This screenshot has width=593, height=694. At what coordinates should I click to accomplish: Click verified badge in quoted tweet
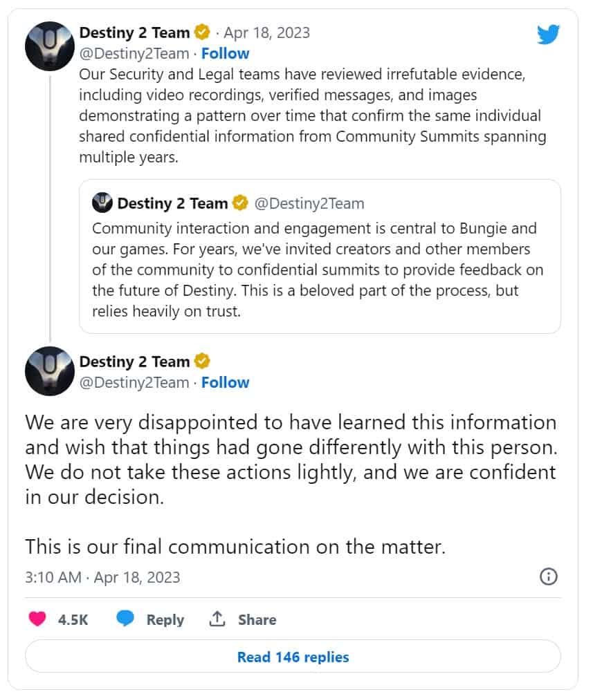coord(241,203)
